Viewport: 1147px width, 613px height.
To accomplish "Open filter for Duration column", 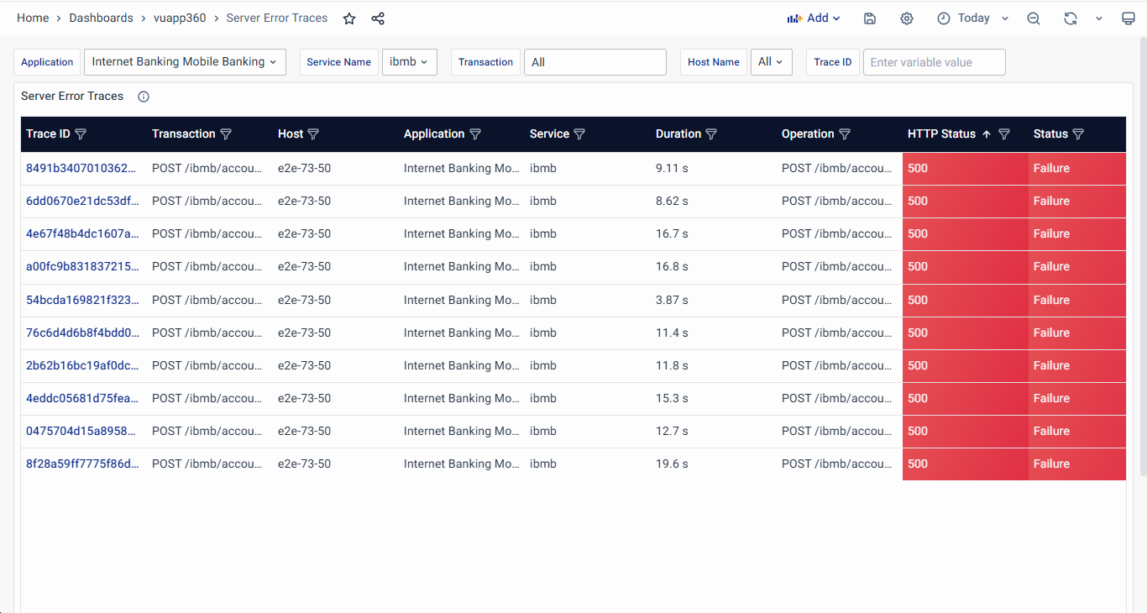I will coord(711,134).
